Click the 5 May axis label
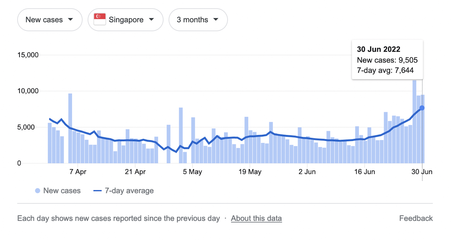This screenshot has width=451, height=240. click(193, 172)
